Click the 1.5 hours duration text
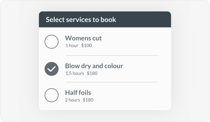 pyautogui.click(x=75, y=73)
